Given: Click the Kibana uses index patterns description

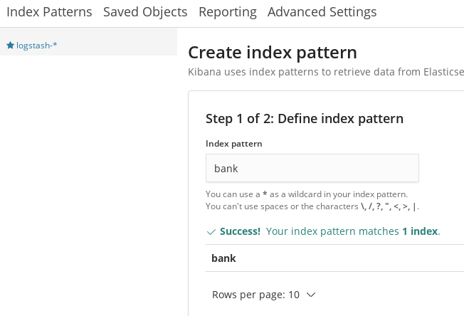Looking at the screenshot, I should (x=326, y=72).
